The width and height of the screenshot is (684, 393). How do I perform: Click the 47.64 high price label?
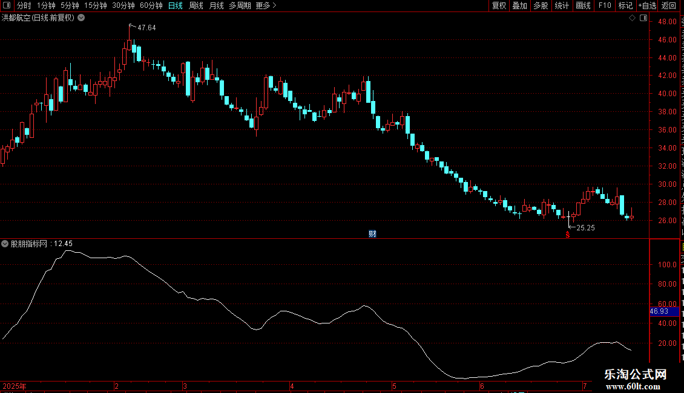point(146,27)
